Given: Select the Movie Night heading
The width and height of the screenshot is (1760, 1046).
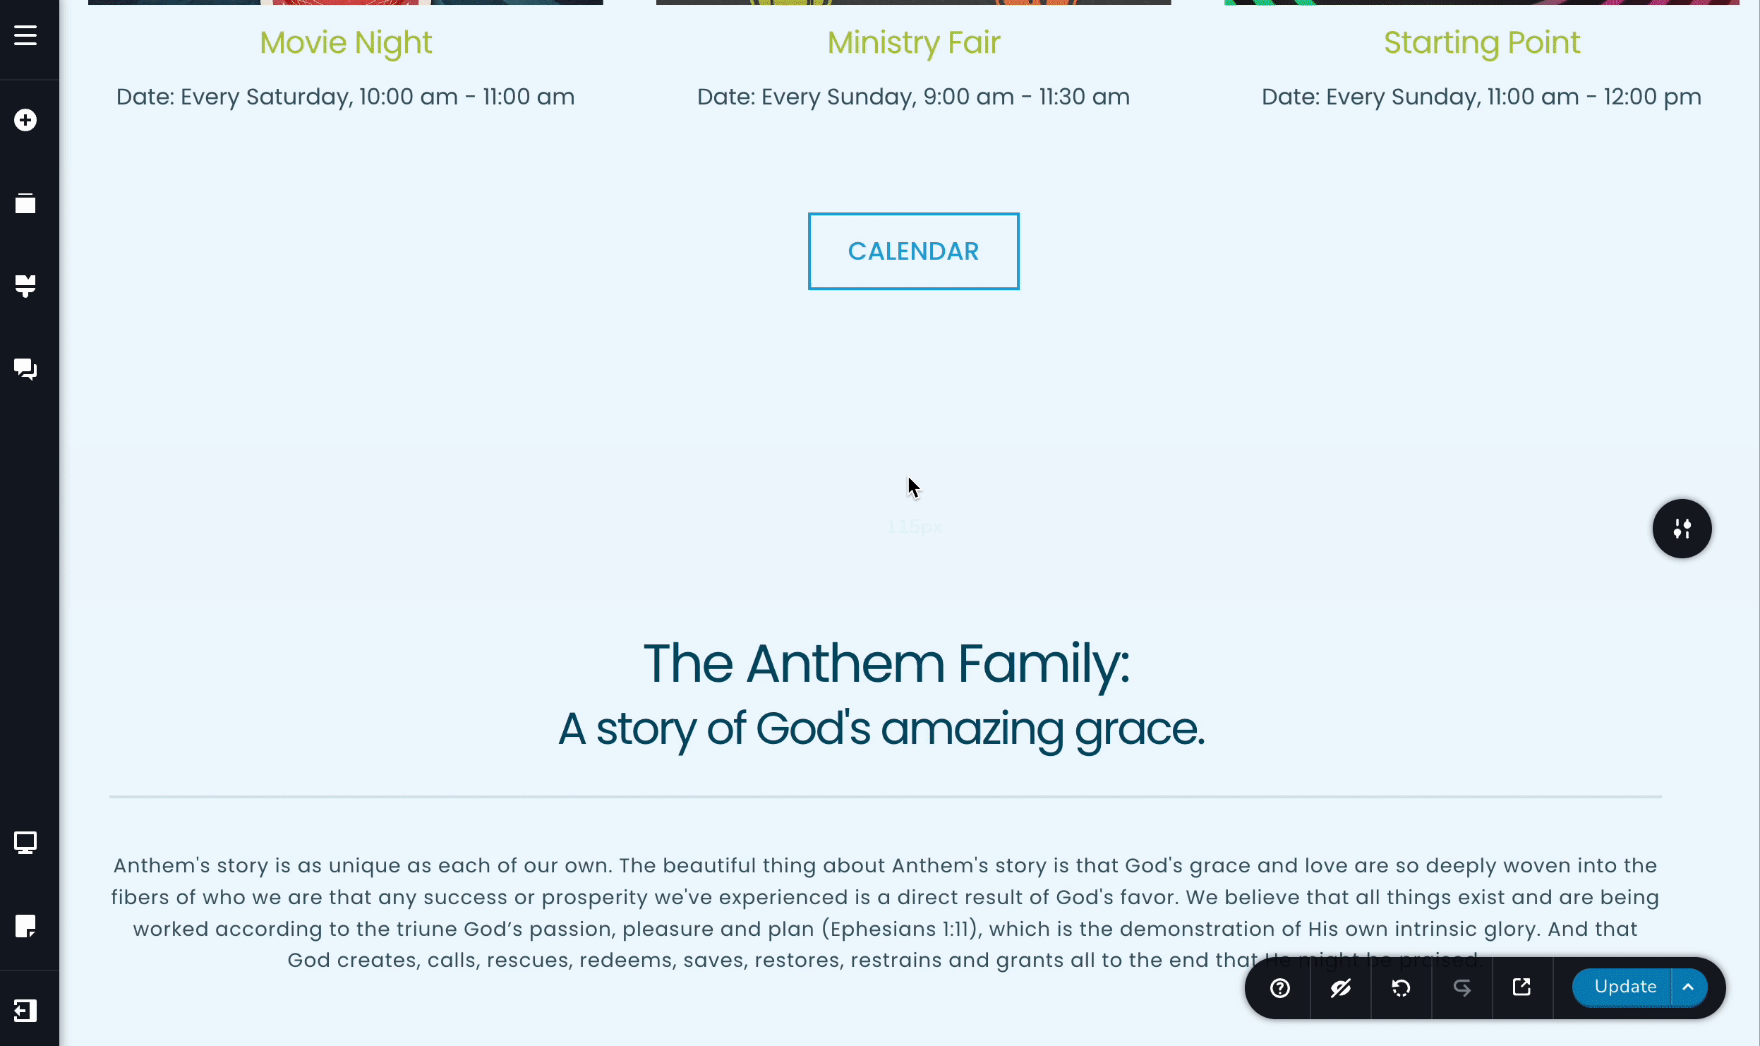Looking at the screenshot, I should (x=346, y=42).
